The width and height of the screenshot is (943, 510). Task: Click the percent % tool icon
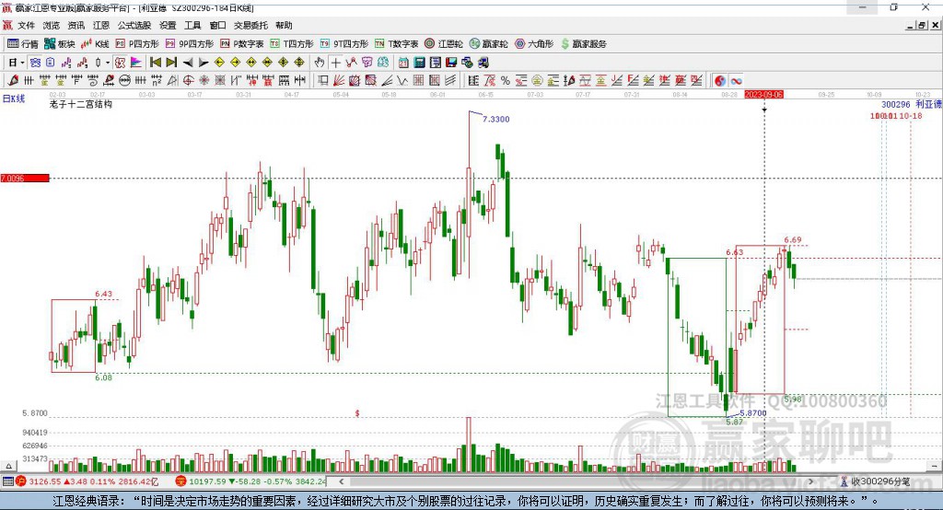pos(506,81)
